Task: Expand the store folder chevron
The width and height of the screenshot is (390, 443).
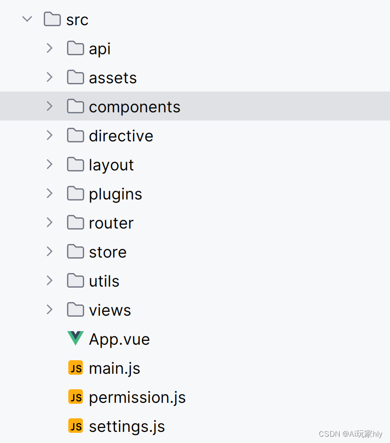Action: pyautogui.click(x=49, y=251)
